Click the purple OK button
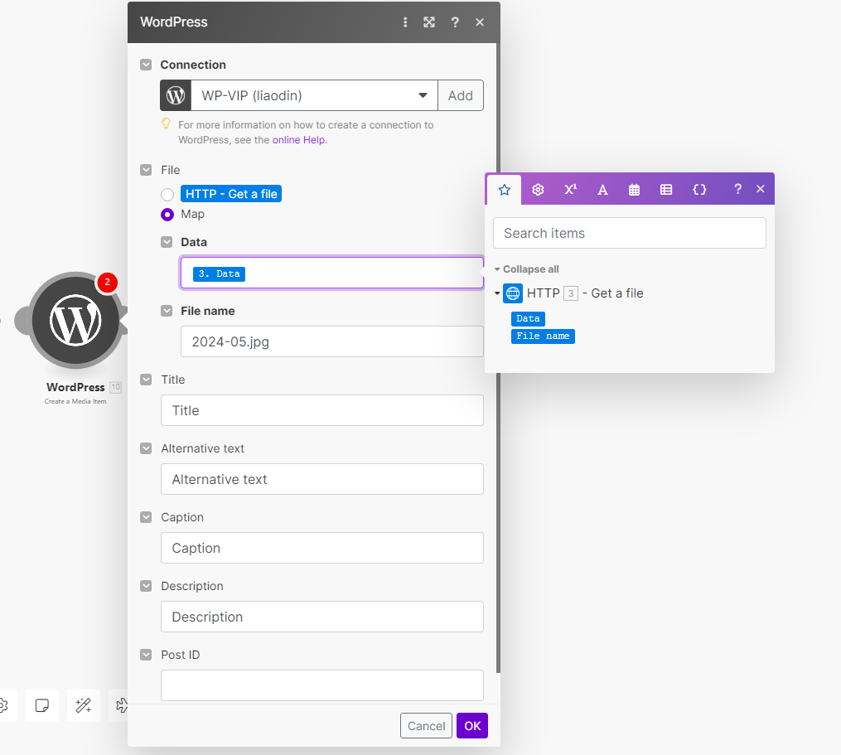841x755 pixels. pos(471,726)
